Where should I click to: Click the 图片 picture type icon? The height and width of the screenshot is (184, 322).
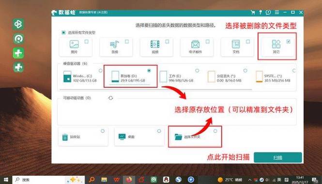coord(74,44)
